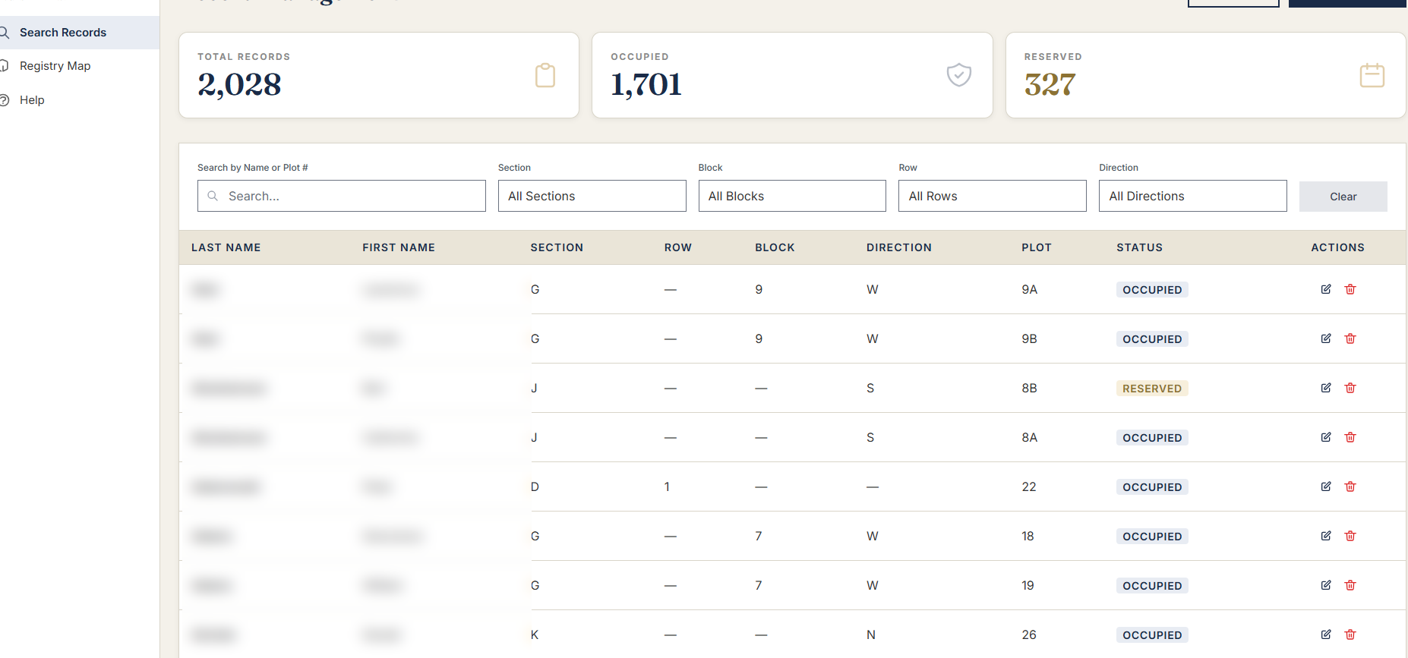The image size is (1408, 658).
Task: Edit the record for plot 18
Action: [1326, 536]
